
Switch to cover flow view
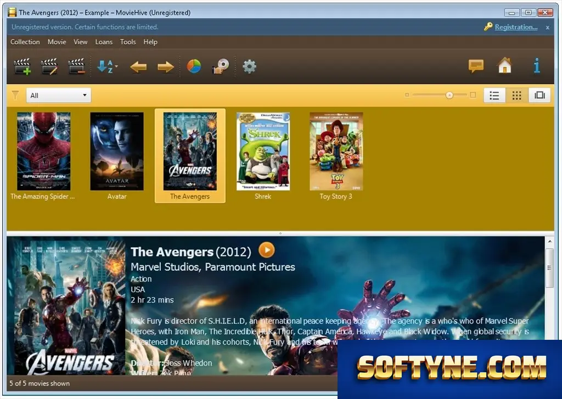[x=539, y=95]
